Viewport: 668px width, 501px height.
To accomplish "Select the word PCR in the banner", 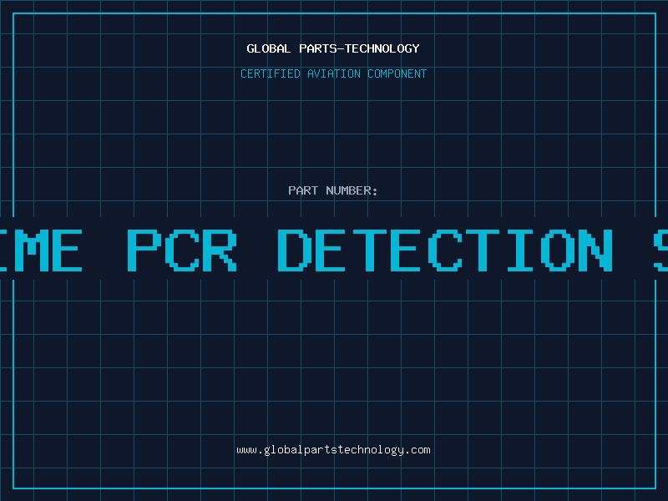I will pyautogui.click(x=182, y=250).
